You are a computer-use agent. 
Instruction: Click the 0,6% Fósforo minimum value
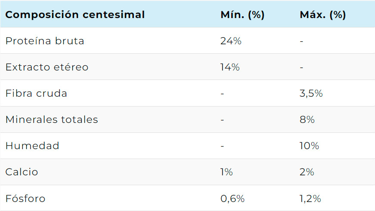click(x=232, y=199)
